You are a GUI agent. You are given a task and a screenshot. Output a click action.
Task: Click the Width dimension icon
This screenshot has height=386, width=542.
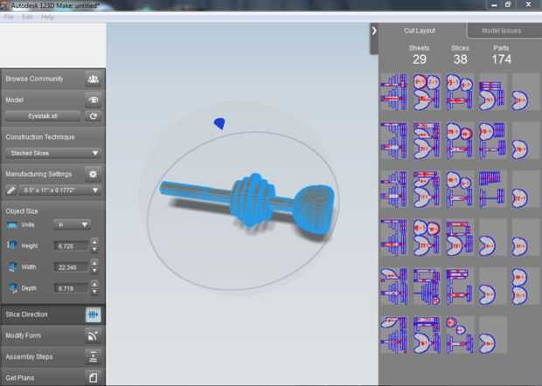pyautogui.click(x=12, y=267)
